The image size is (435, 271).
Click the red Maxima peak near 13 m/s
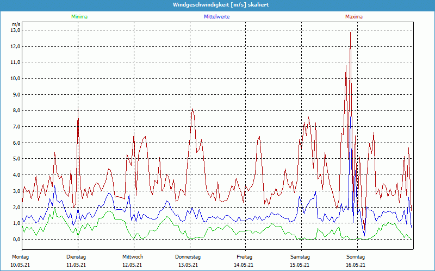pyautogui.click(x=350, y=33)
